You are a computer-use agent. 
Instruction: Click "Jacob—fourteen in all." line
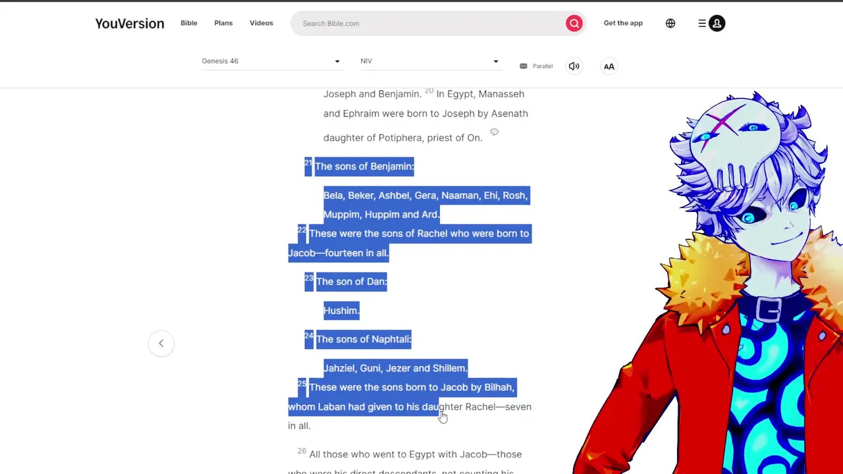[x=339, y=253]
